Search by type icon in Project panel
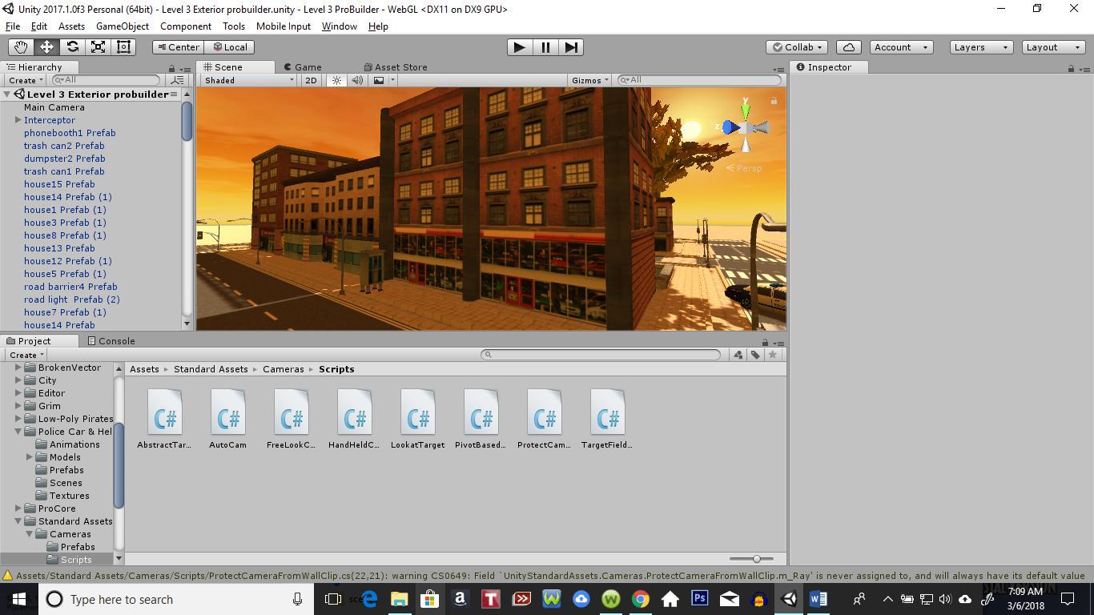 point(738,355)
